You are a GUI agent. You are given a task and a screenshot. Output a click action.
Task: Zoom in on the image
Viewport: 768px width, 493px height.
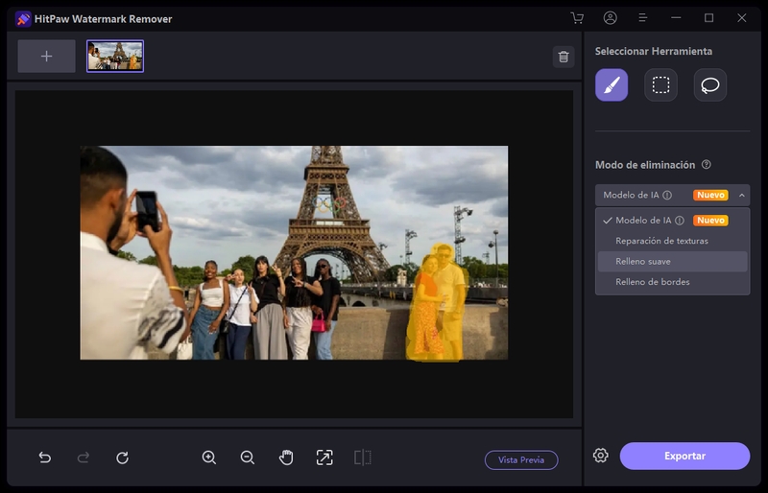coord(209,458)
